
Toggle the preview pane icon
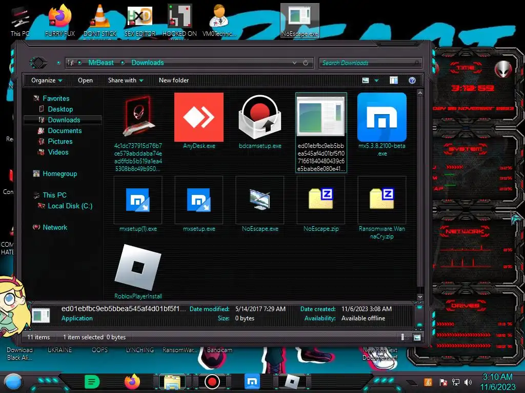click(x=394, y=80)
